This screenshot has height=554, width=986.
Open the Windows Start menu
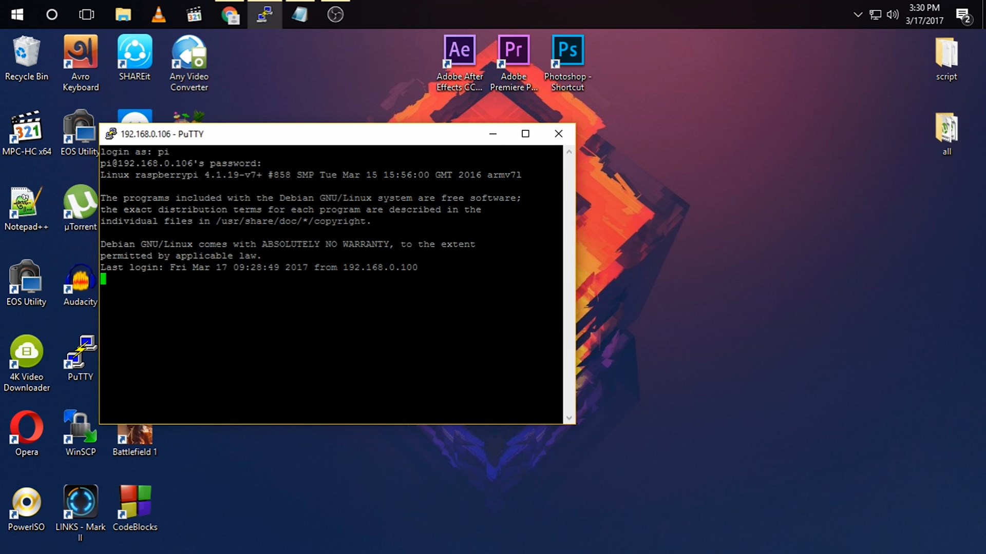pos(17,14)
